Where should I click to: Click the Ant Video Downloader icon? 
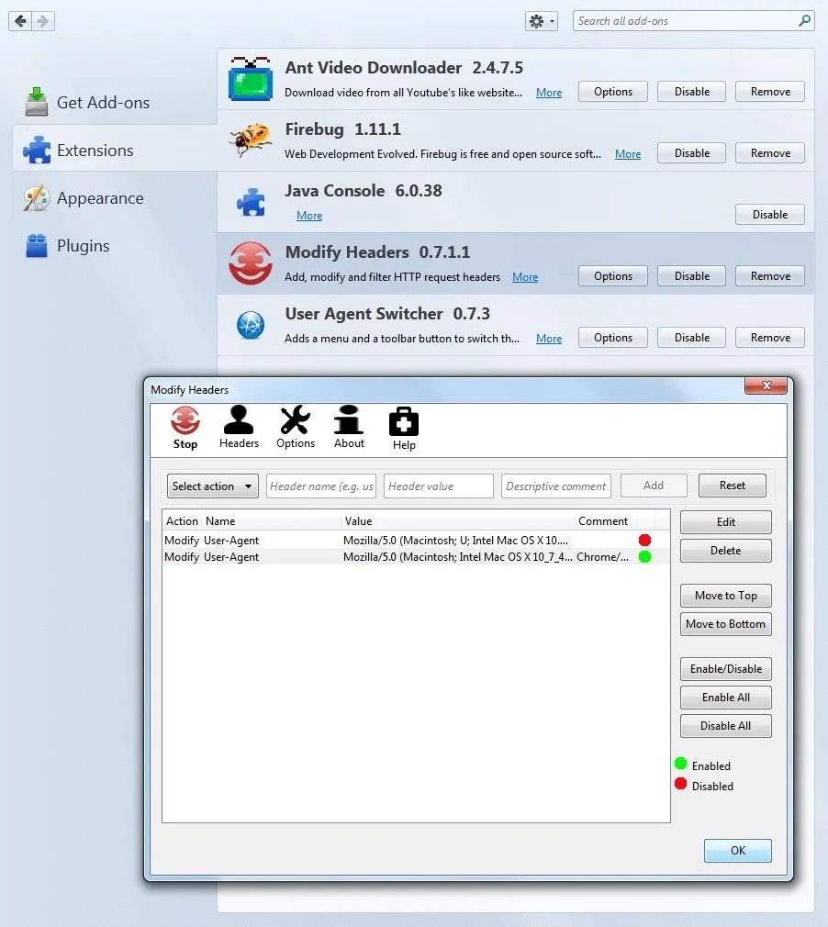pos(251,79)
